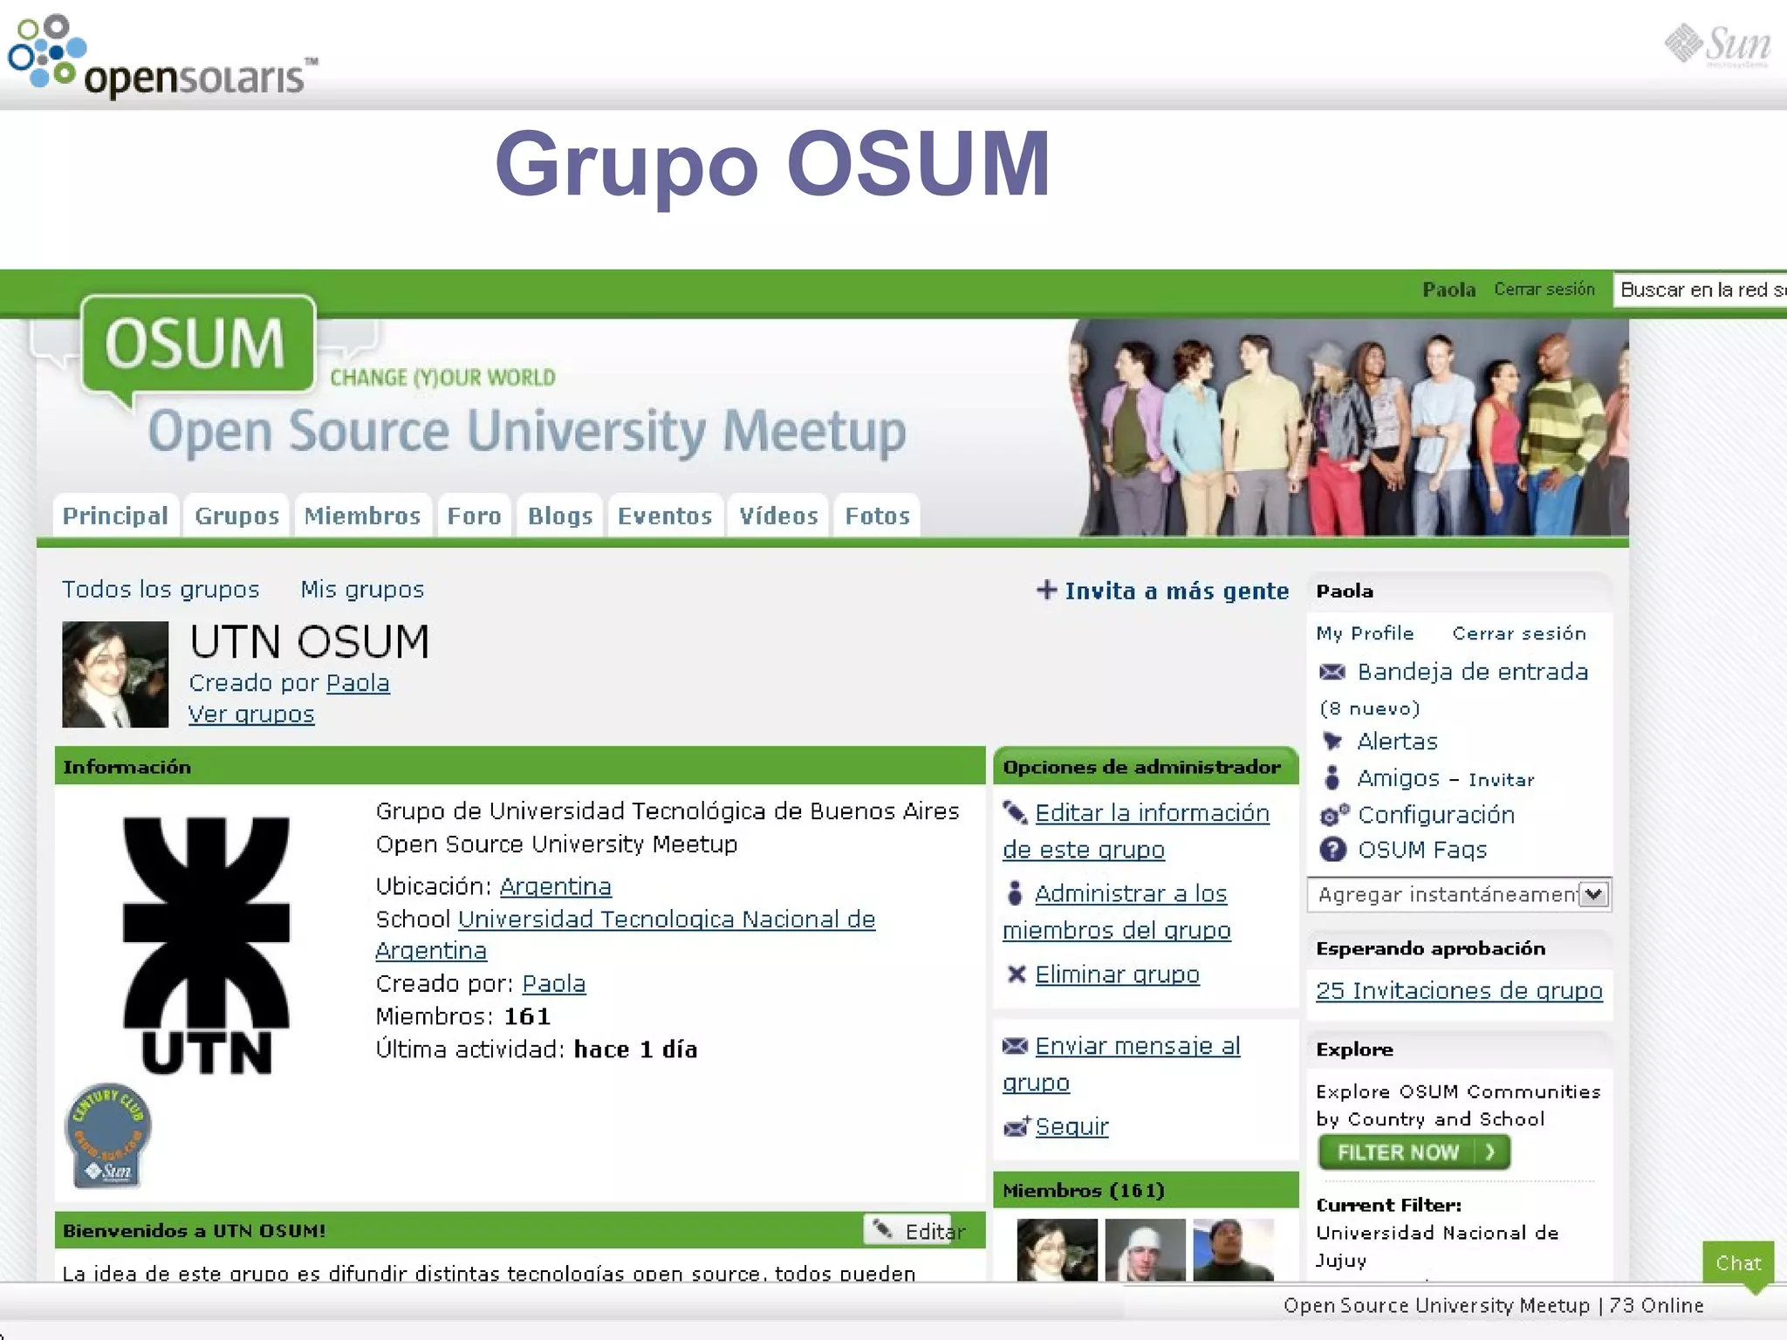Select the Mis grupos sub-tab
The height and width of the screenshot is (1340, 1787).
coord(362,590)
